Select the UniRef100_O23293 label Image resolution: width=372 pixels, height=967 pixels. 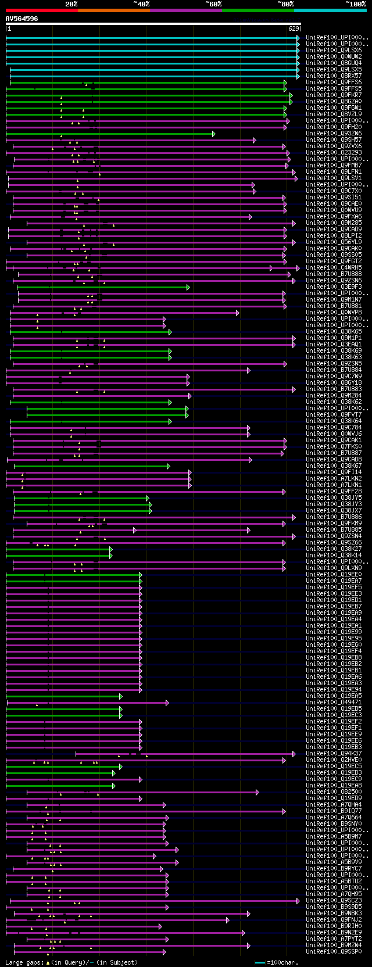tap(334, 153)
